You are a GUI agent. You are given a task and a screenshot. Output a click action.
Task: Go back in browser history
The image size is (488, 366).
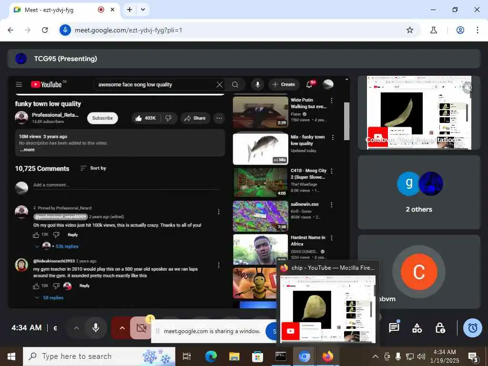click(x=10, y=30)
